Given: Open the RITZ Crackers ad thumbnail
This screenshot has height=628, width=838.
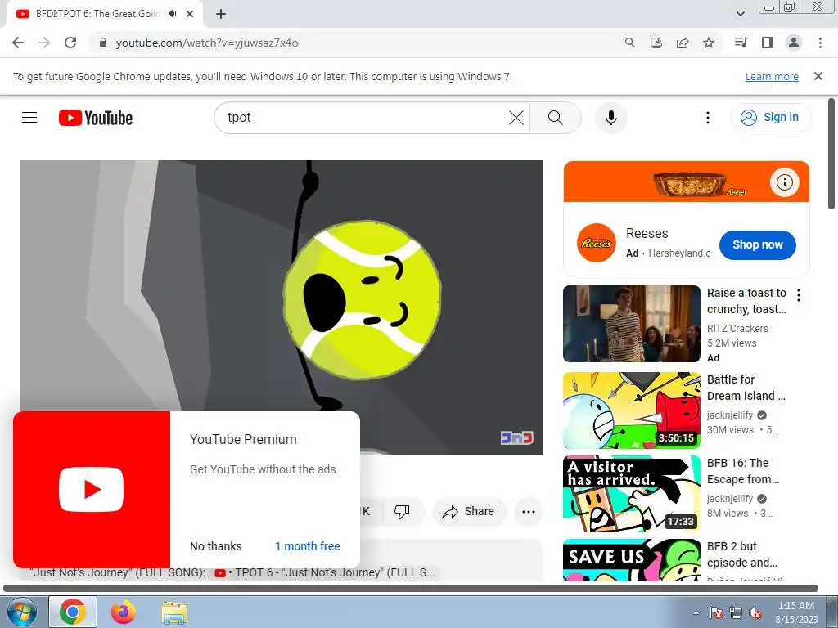Looking at the screenshot, I should click(631, 324).
